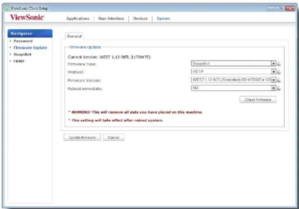Switch to the General tab

click(74, 36)
